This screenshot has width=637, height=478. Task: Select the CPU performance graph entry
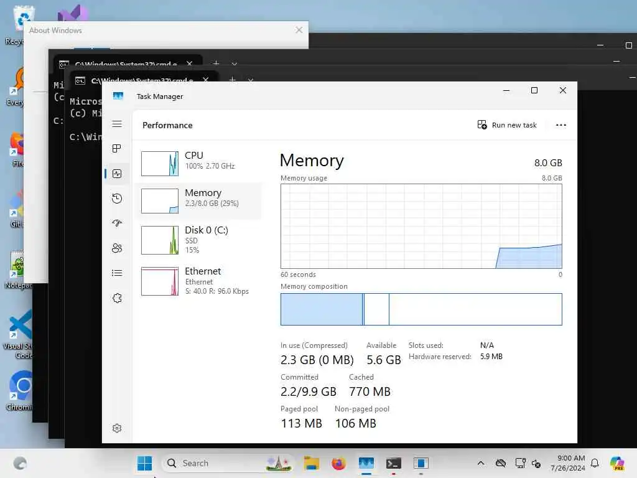(199, 164)
